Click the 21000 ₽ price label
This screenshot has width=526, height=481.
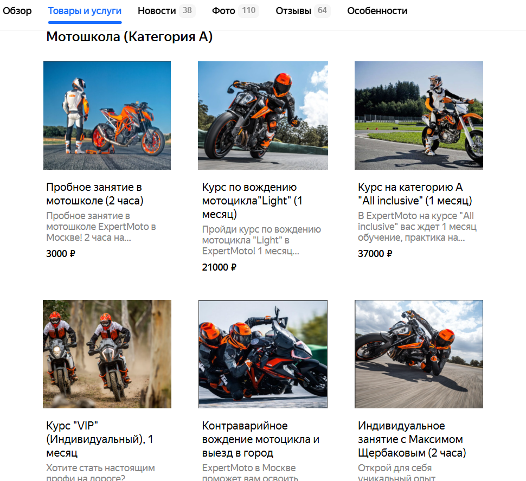219,267
